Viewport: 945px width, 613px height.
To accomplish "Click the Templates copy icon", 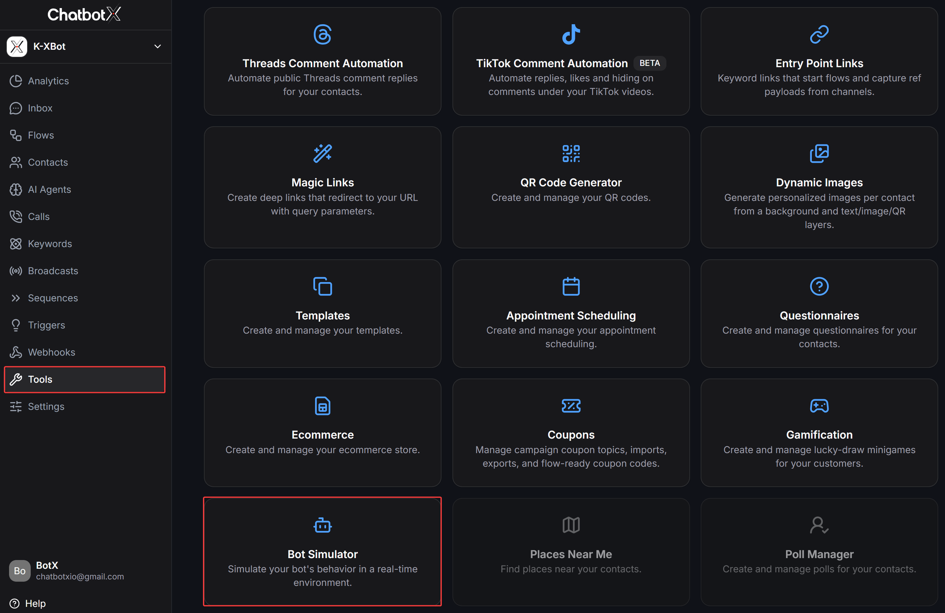I will 323,286.
